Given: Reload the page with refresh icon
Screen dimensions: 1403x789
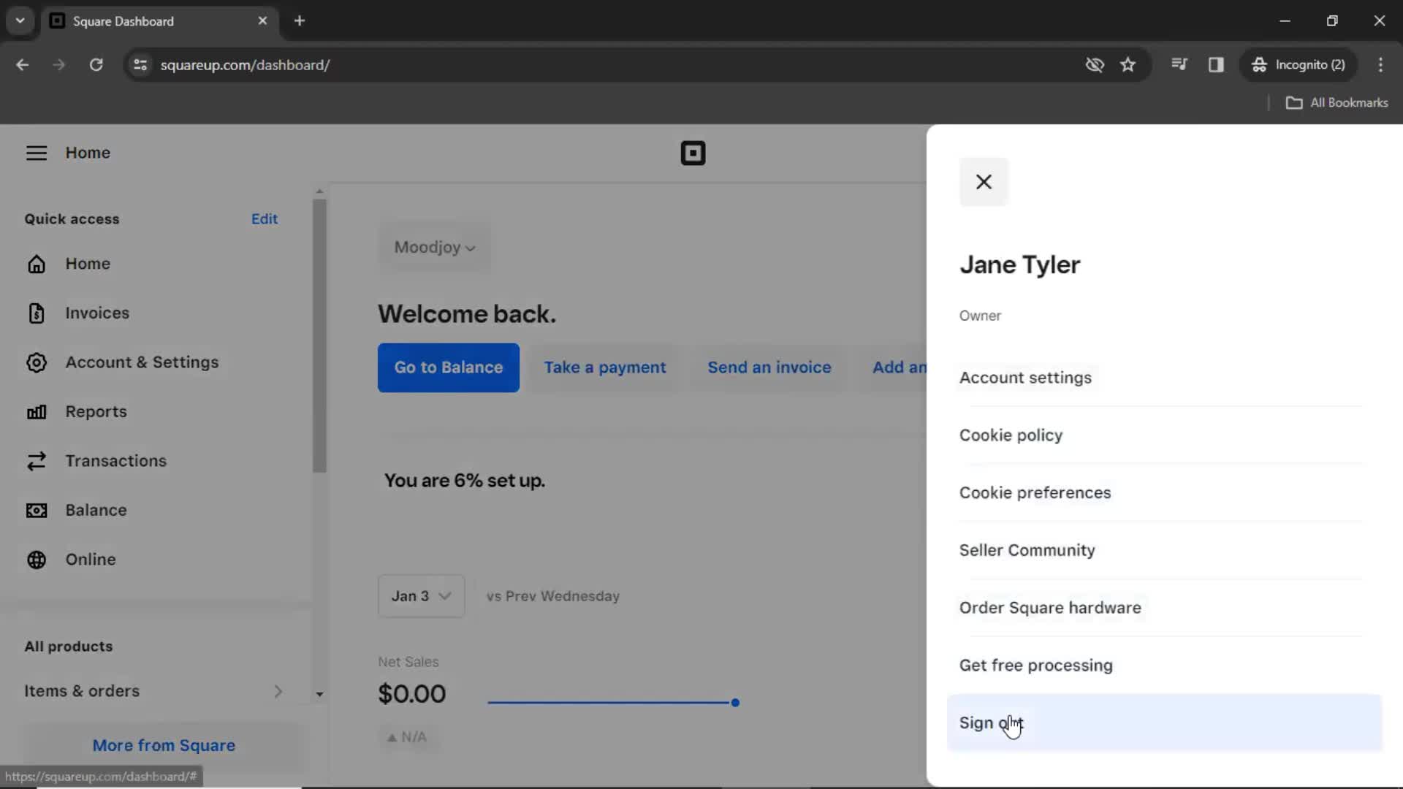Looking at the screenshot, I should 96,65.
